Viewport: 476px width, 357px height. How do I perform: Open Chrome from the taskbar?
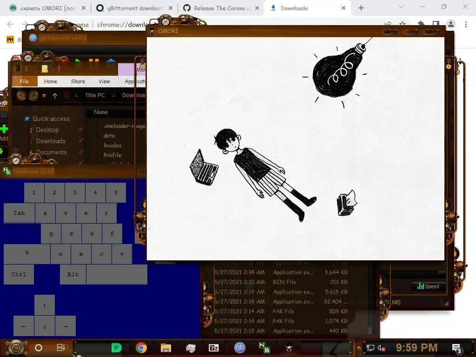pyautogui.click(x=141, y=348)
